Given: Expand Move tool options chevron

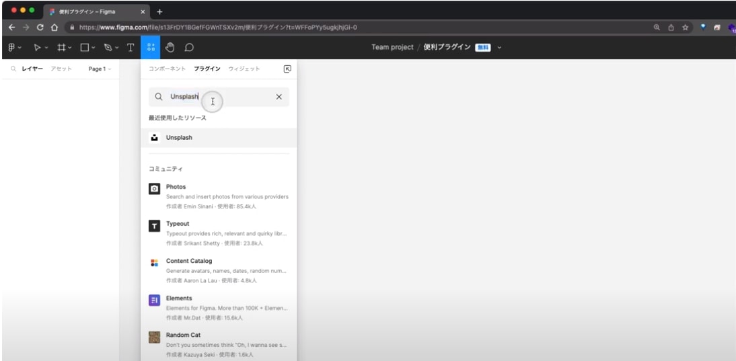Looking at the screenshot, I should 46,48.
